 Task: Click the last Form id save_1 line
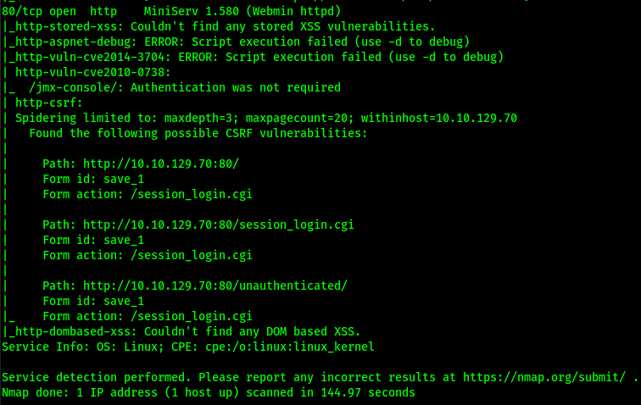[93, 301]
